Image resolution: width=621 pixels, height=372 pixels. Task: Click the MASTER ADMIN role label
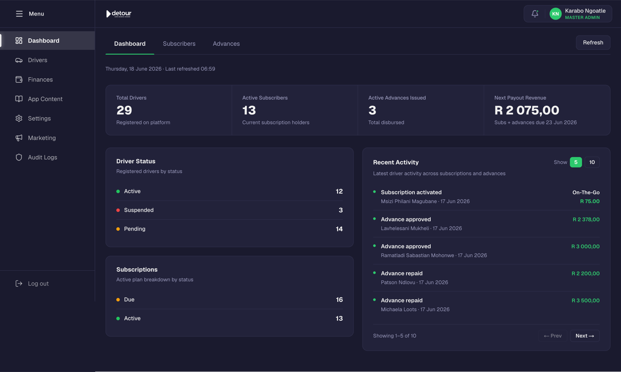582,18
